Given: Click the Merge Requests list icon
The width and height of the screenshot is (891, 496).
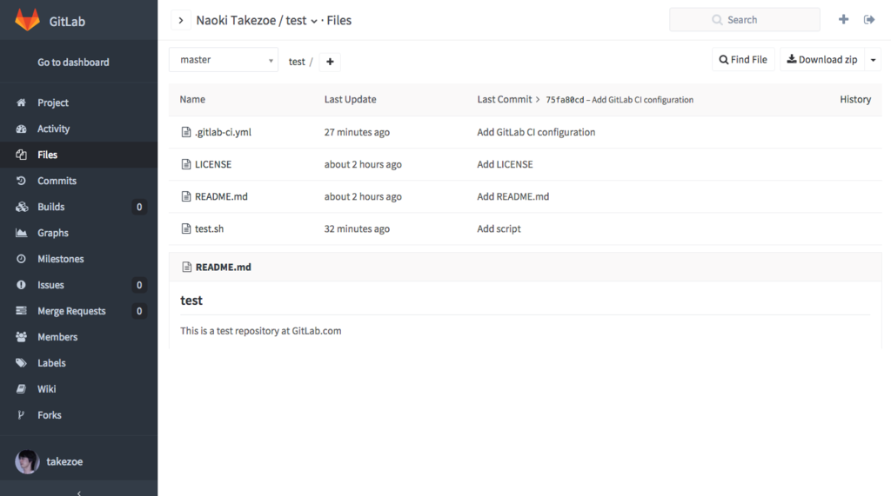Looking at the screenshot, I should [x=21, y=310].
